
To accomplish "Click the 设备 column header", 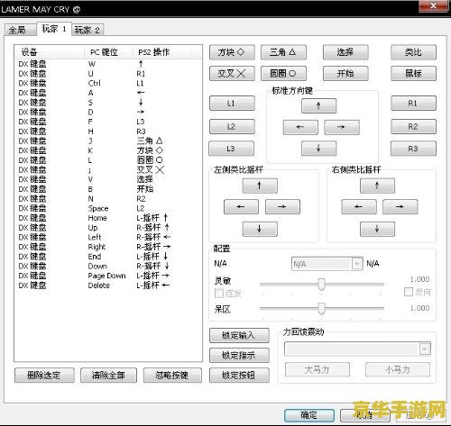I will point(50,52).
